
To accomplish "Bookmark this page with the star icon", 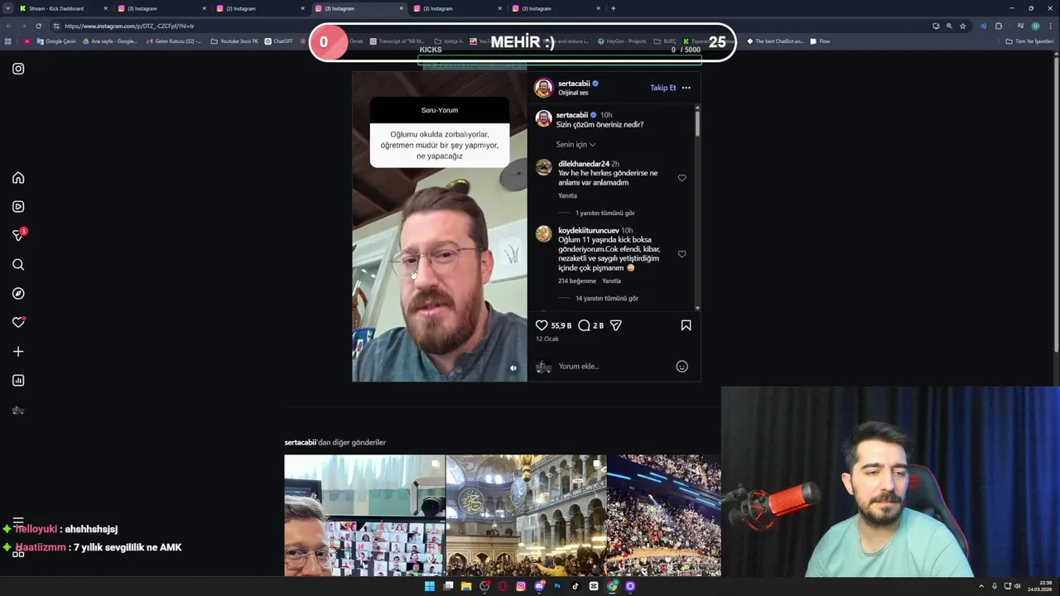I will coord(962,26).
